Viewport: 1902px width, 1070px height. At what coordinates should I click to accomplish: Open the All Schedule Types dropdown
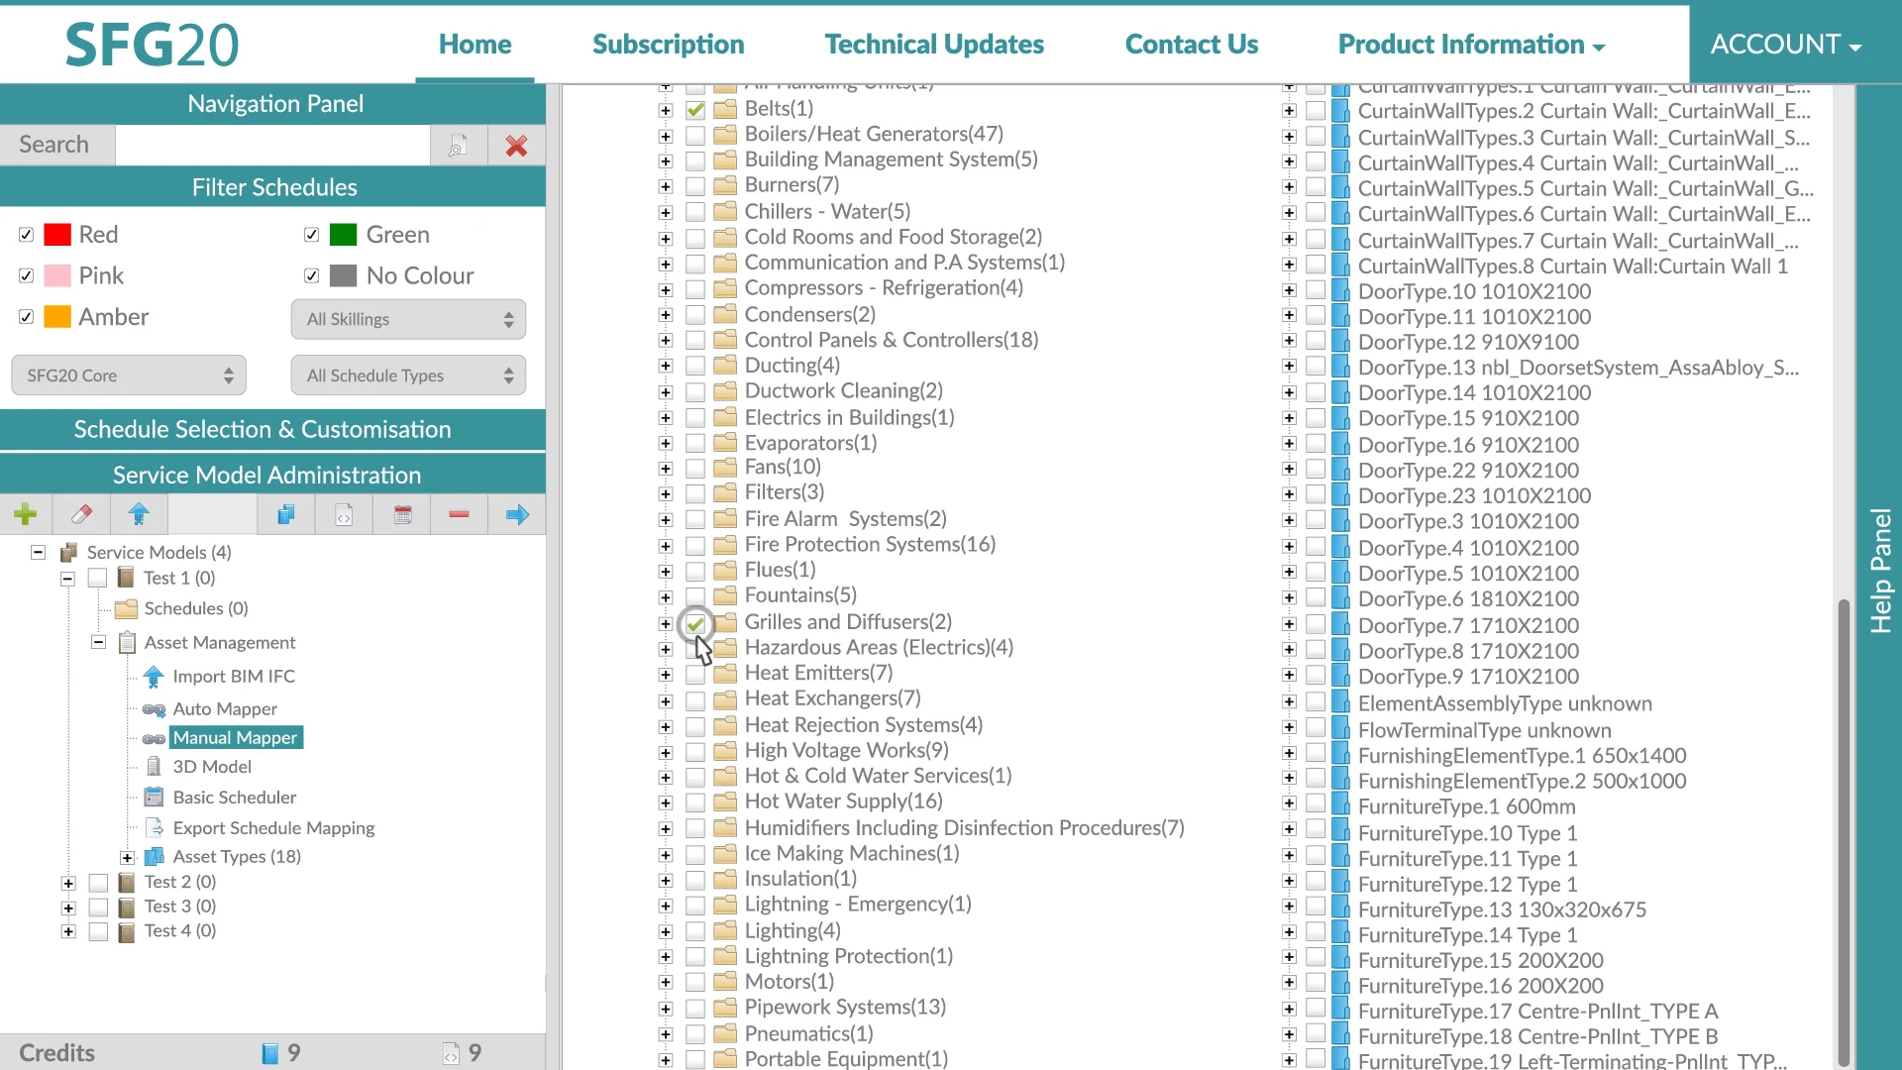click(407, 374)
